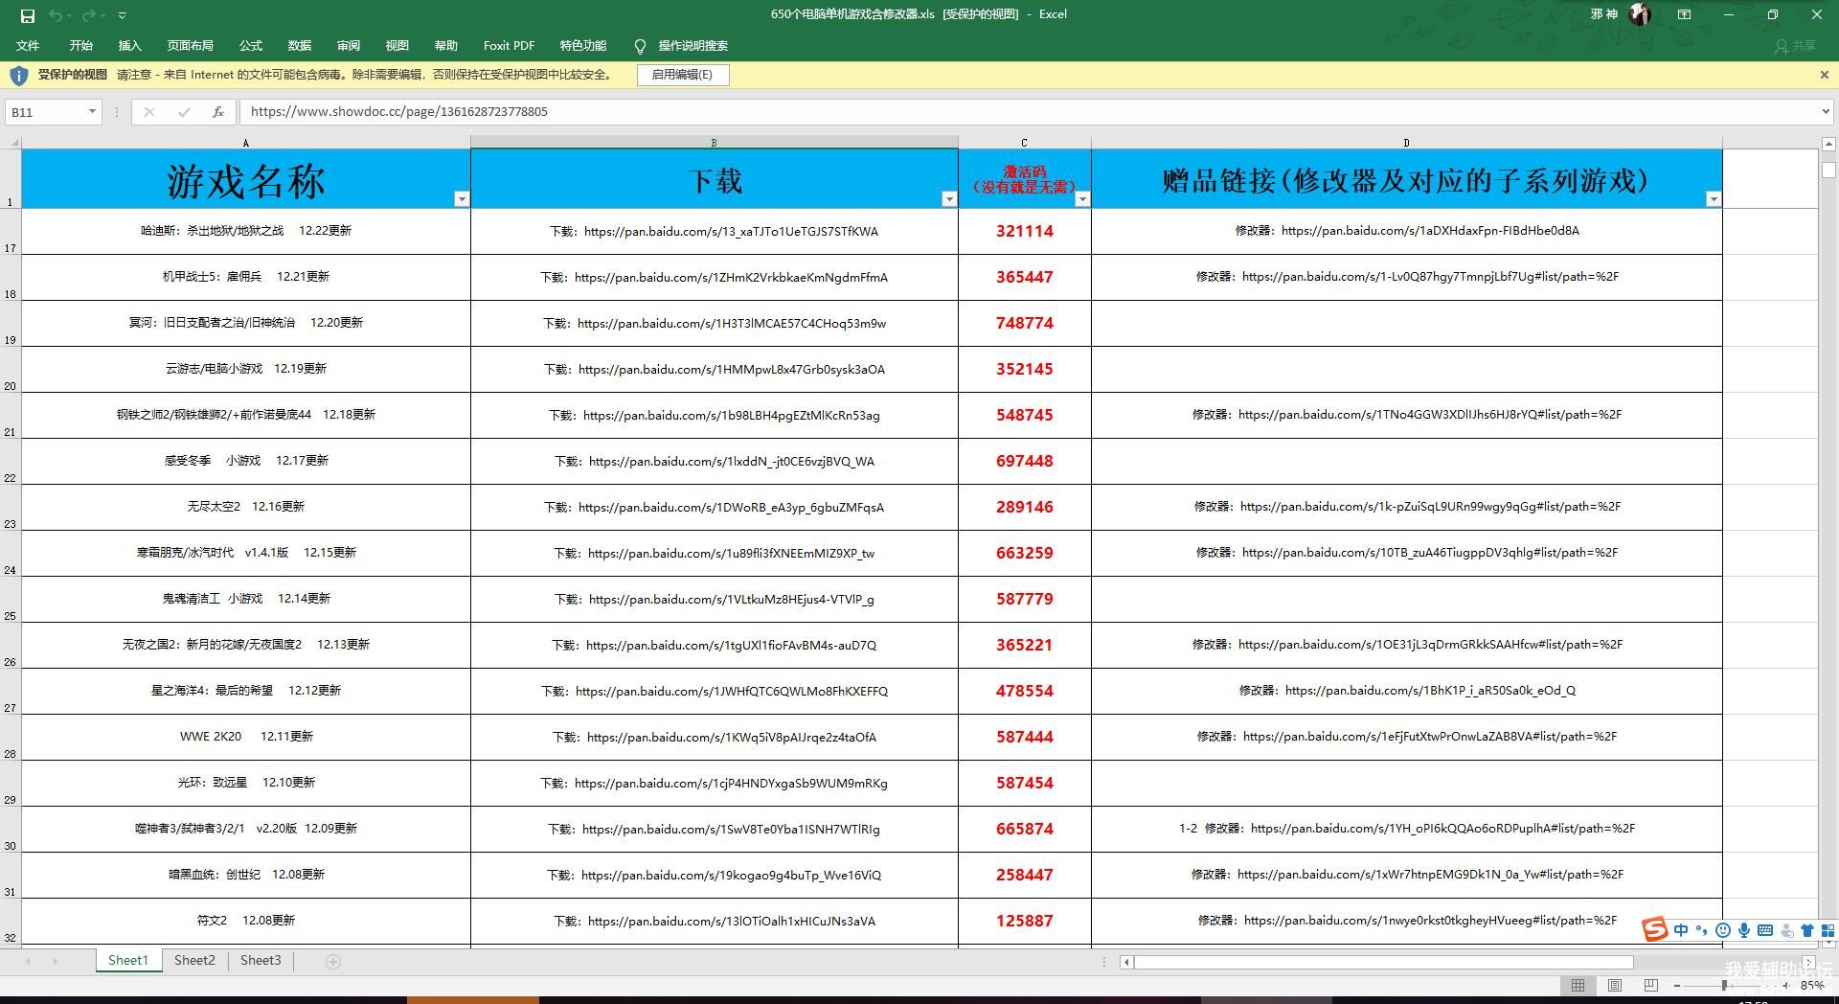Viewport: 1839px width, 1004px height.
Task: Close the yellow Protected View message bar
Action: (x=1824, y=75)
